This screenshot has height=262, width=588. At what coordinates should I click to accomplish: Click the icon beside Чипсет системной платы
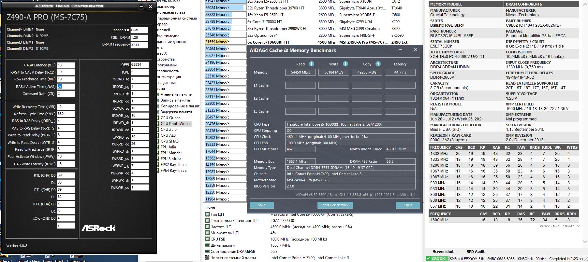pyautogui.click(x=207, y=257)
